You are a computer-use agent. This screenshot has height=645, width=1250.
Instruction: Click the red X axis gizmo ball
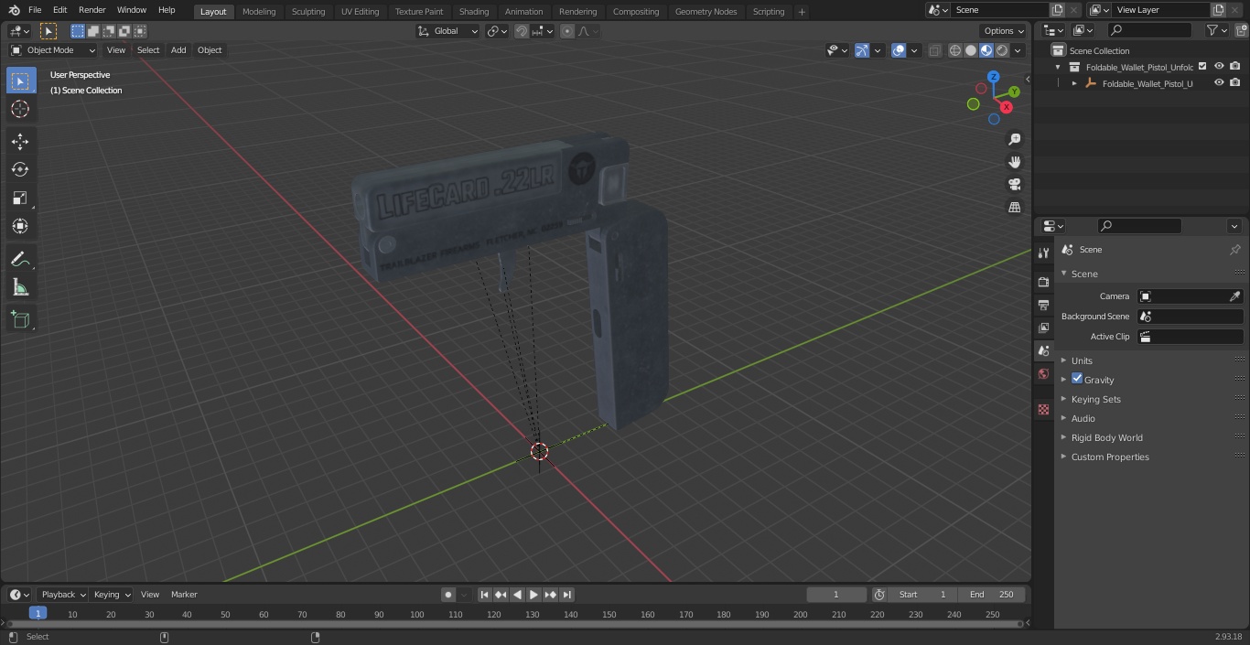pos(1007,107)
